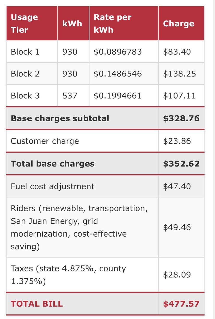Select the subtotal amount $328.76
Viewport: 215px width, 319px height.
(x=181, y=118)
